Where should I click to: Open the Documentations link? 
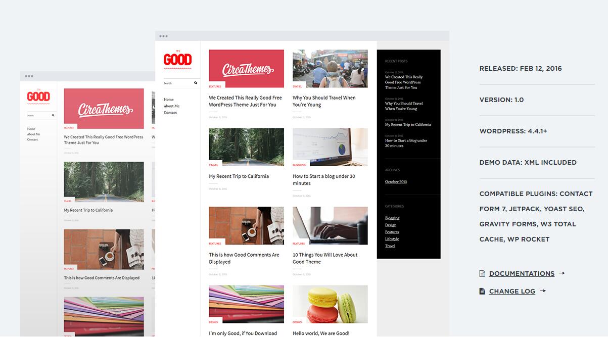tap(522, 274)
